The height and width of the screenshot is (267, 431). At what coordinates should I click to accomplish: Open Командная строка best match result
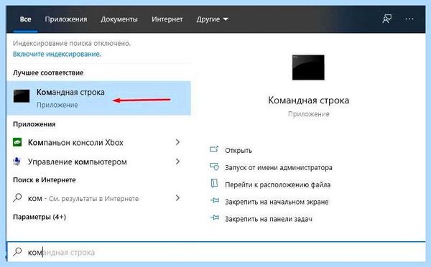[x=98, y=98]
